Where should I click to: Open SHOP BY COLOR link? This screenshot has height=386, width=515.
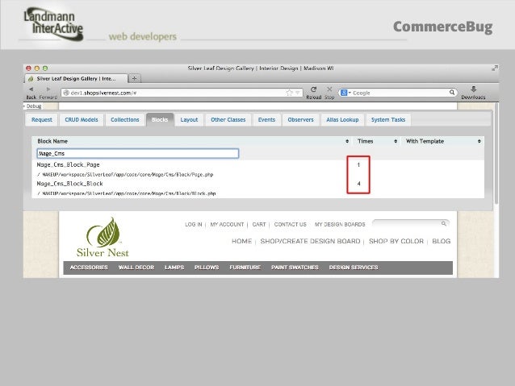396,241
